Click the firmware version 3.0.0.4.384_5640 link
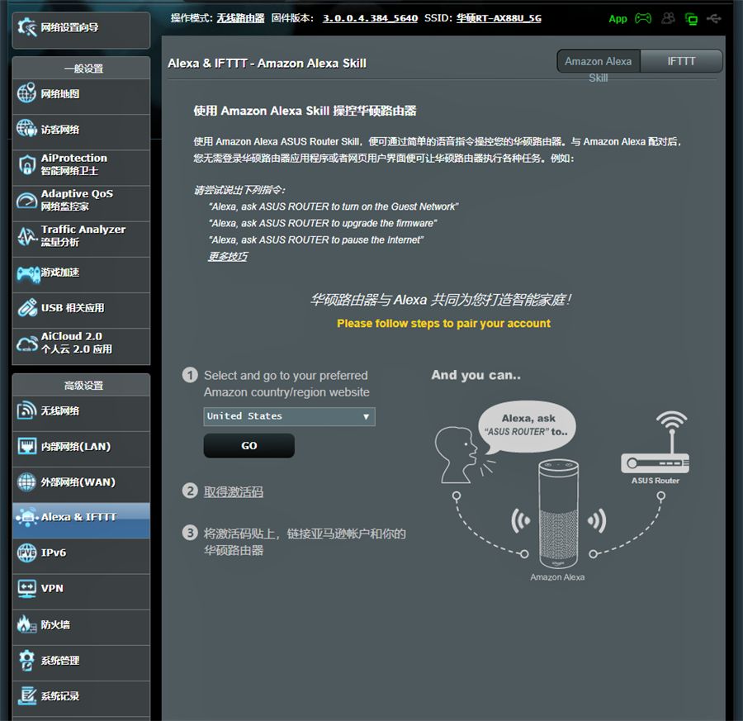 coord(370,18)
